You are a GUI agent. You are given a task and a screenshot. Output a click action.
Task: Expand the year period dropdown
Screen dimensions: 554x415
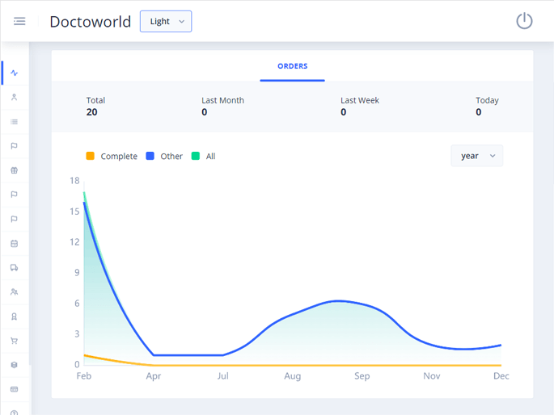tap(476, 156)
